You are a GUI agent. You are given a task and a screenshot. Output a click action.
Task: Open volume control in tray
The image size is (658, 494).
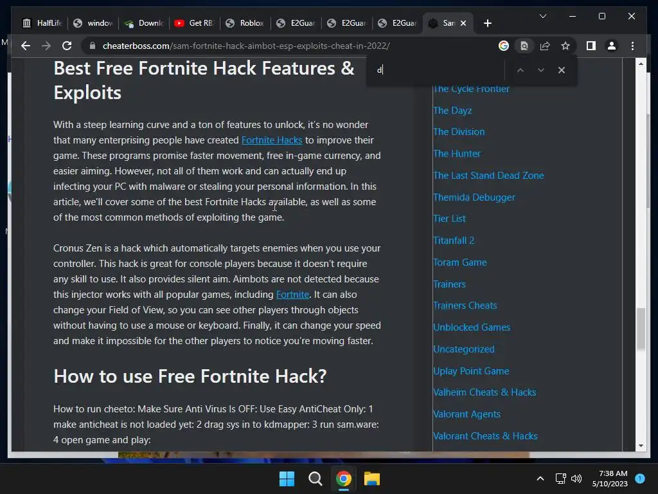click(x=576, y=479)
